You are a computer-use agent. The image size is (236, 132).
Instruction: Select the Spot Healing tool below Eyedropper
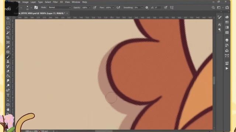tap(8, 52)
